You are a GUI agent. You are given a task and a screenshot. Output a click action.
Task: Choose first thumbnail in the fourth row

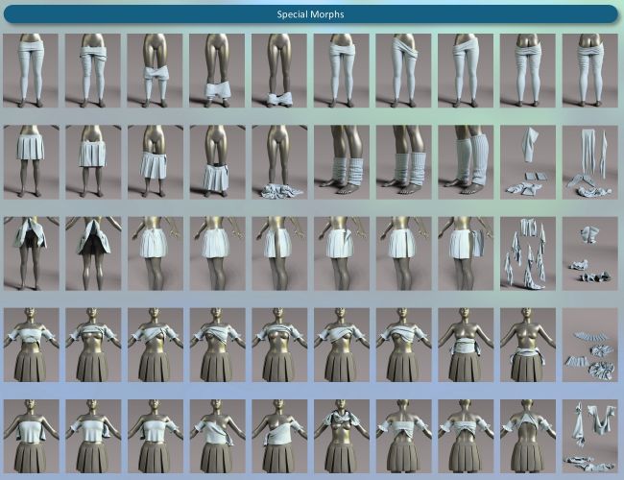pyautogui.click(x=30, y=344)
